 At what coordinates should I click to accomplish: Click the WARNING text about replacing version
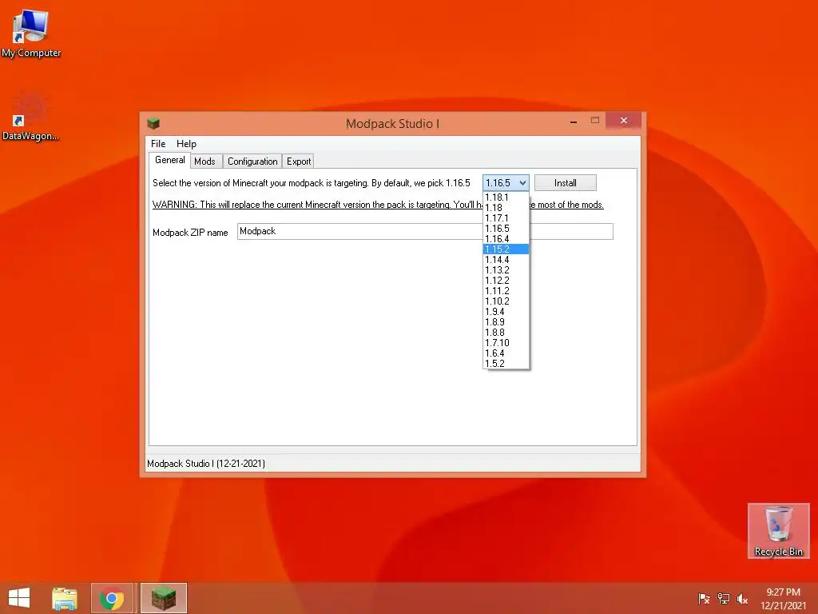(378, 205)
